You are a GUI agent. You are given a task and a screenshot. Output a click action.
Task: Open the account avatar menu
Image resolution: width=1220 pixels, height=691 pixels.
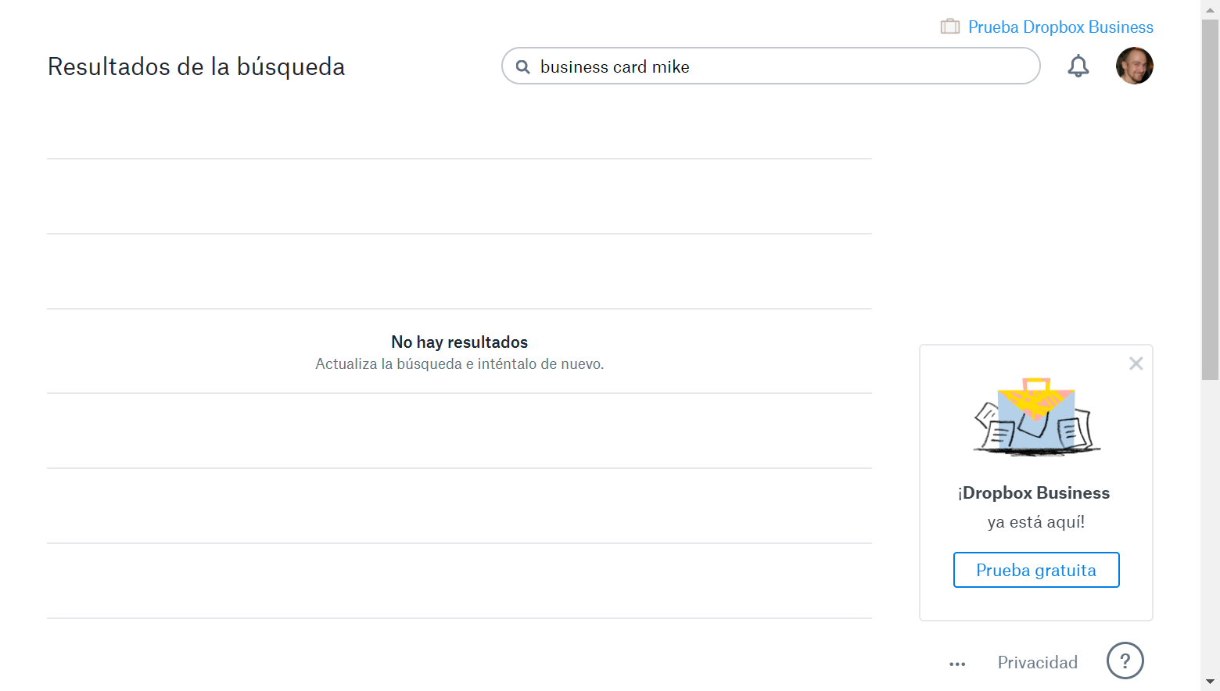coord(1134,66)
